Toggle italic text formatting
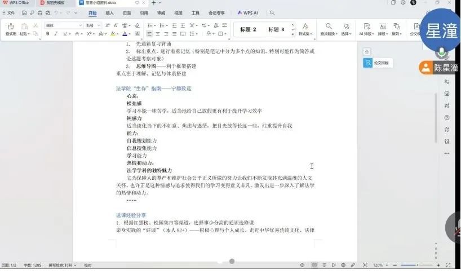The height and width of the screenshot is (274, 461). 56,34
